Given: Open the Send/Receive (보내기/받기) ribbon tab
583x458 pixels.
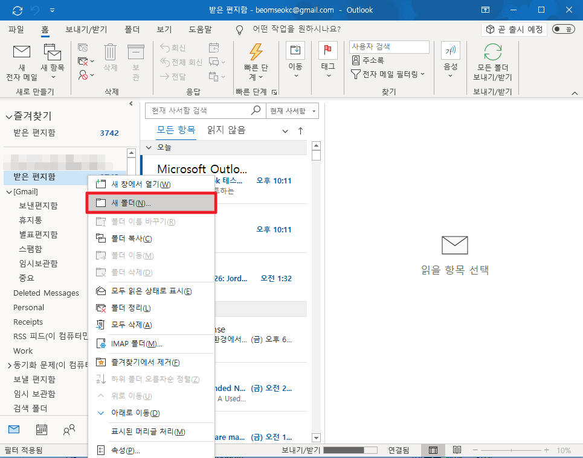Looking at the screenshot, I should [86, 30].
